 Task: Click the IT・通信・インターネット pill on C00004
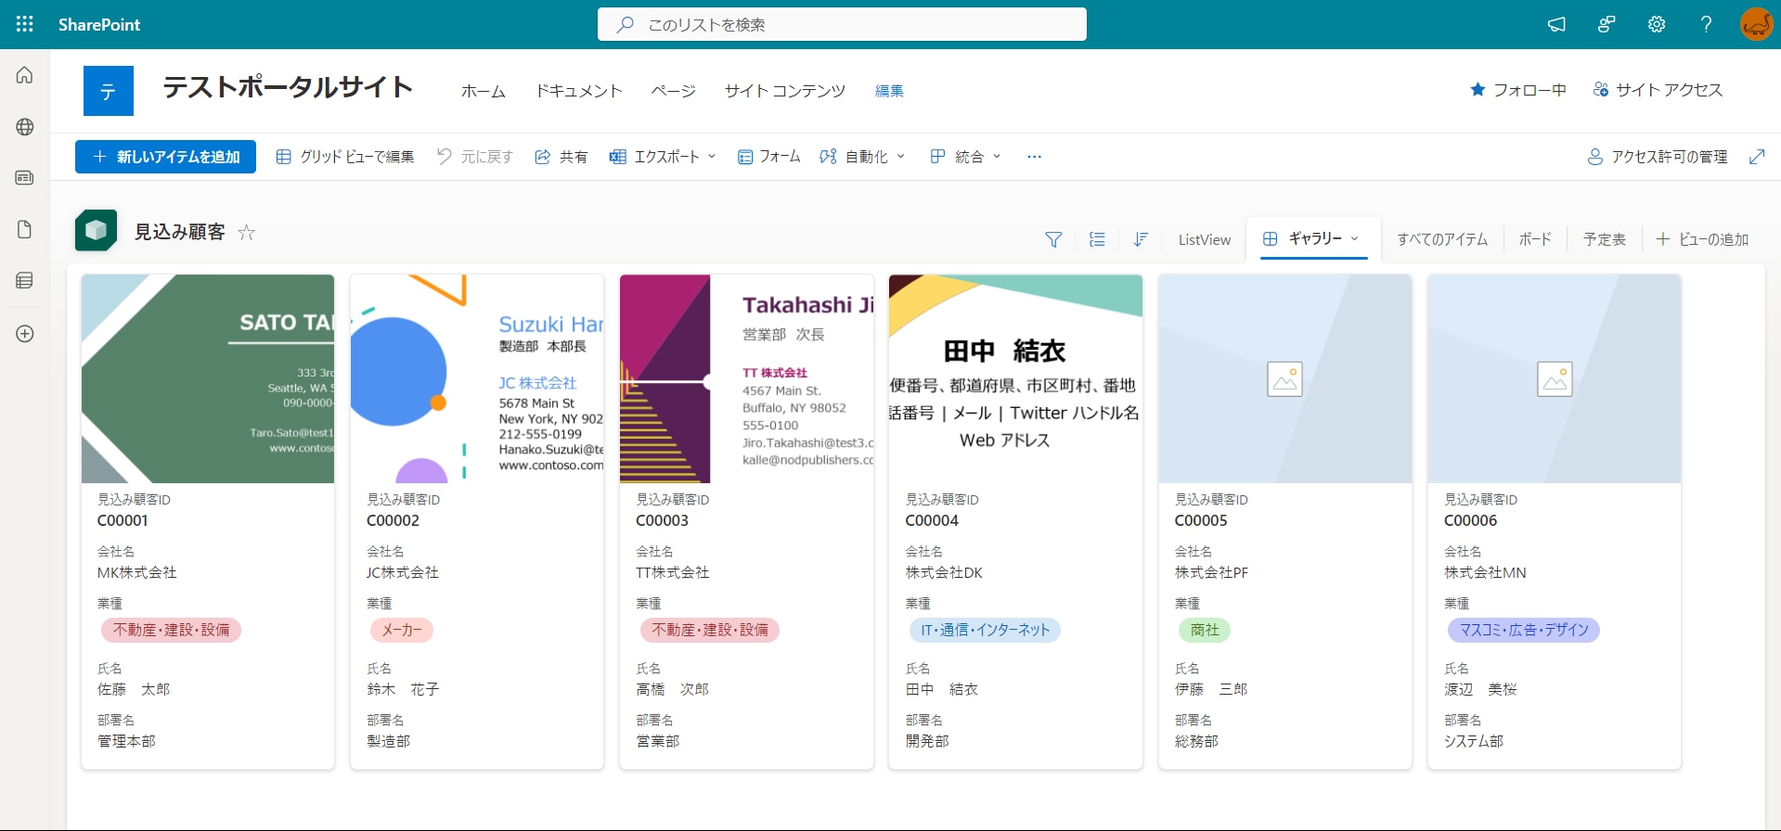pyautogui.click(x=985, y=630)
